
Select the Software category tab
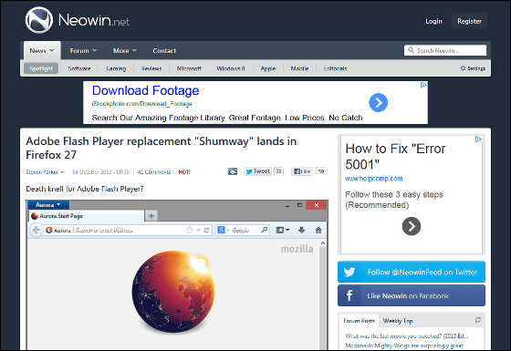point(79,68)
